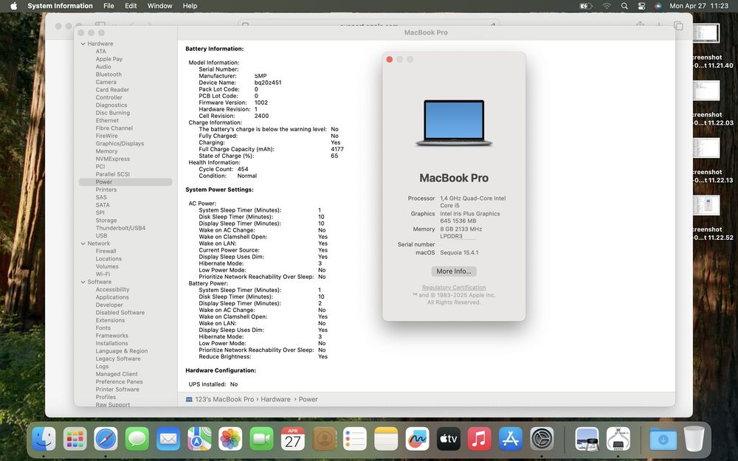Open System Information dock icon
The height and width of the screenshot is (461, 738).
(x=618, y=439)
